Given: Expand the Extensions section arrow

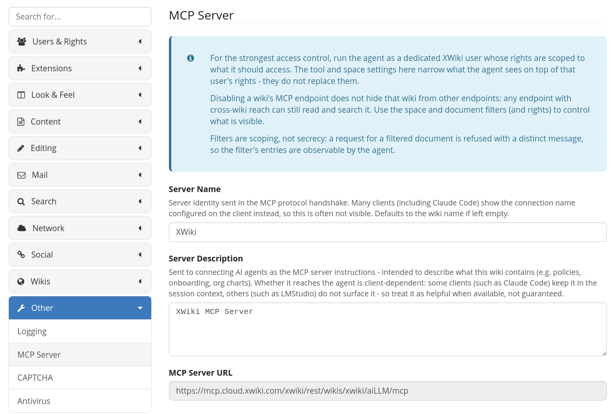Looking at the screenshot, I should point(140,68).
